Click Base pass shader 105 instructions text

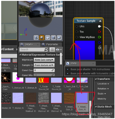coord(90,69)
